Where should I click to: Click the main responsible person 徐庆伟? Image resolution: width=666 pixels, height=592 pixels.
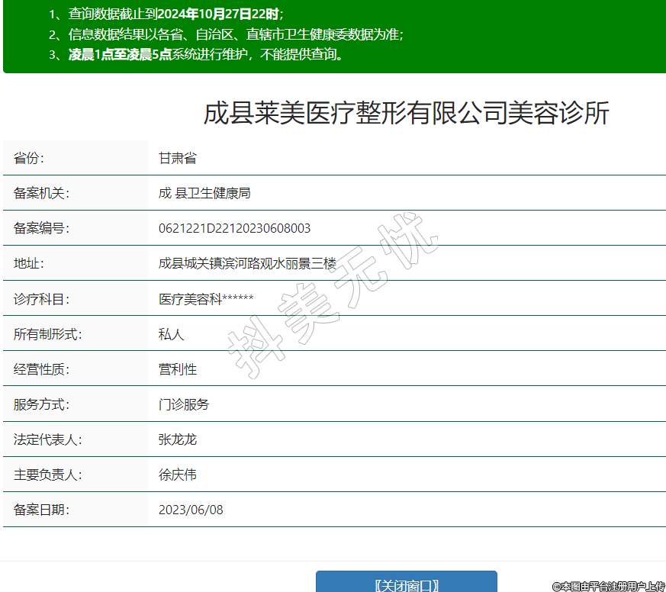(178, 475)
